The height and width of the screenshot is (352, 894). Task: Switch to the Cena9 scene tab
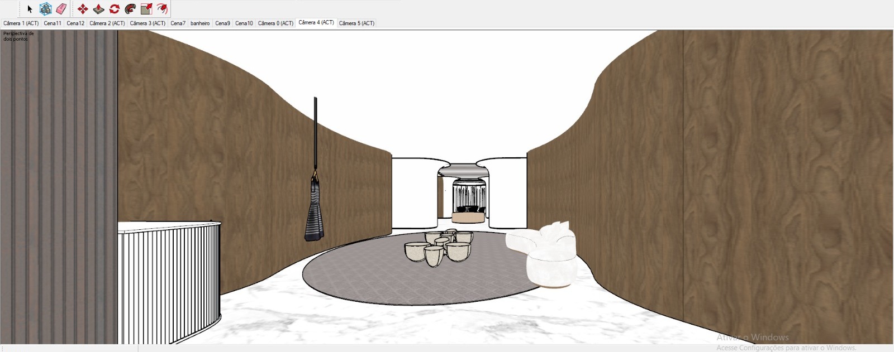(x=222, y=23)
